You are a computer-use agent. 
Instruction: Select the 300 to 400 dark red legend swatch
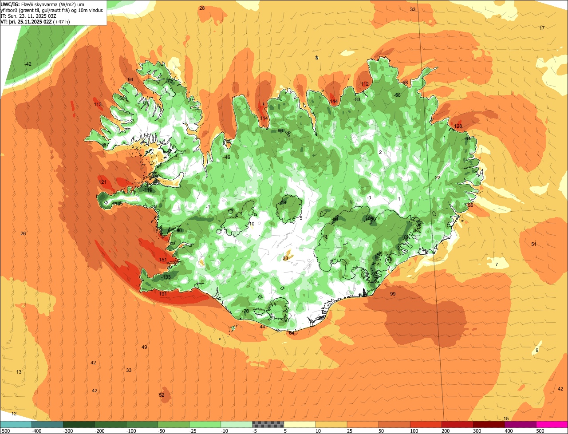489,424
